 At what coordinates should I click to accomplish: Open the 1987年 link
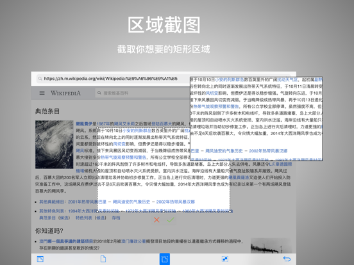tap(103, 124)
